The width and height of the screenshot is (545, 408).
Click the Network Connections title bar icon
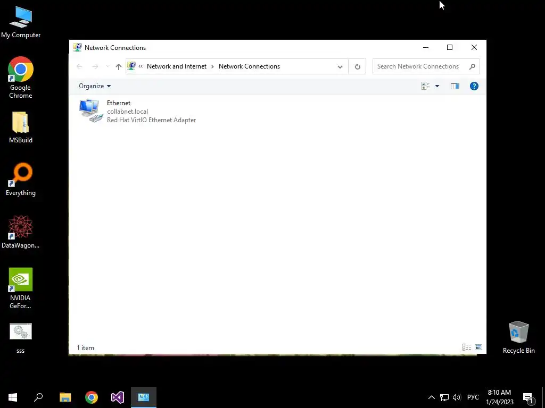coord(78,47)
